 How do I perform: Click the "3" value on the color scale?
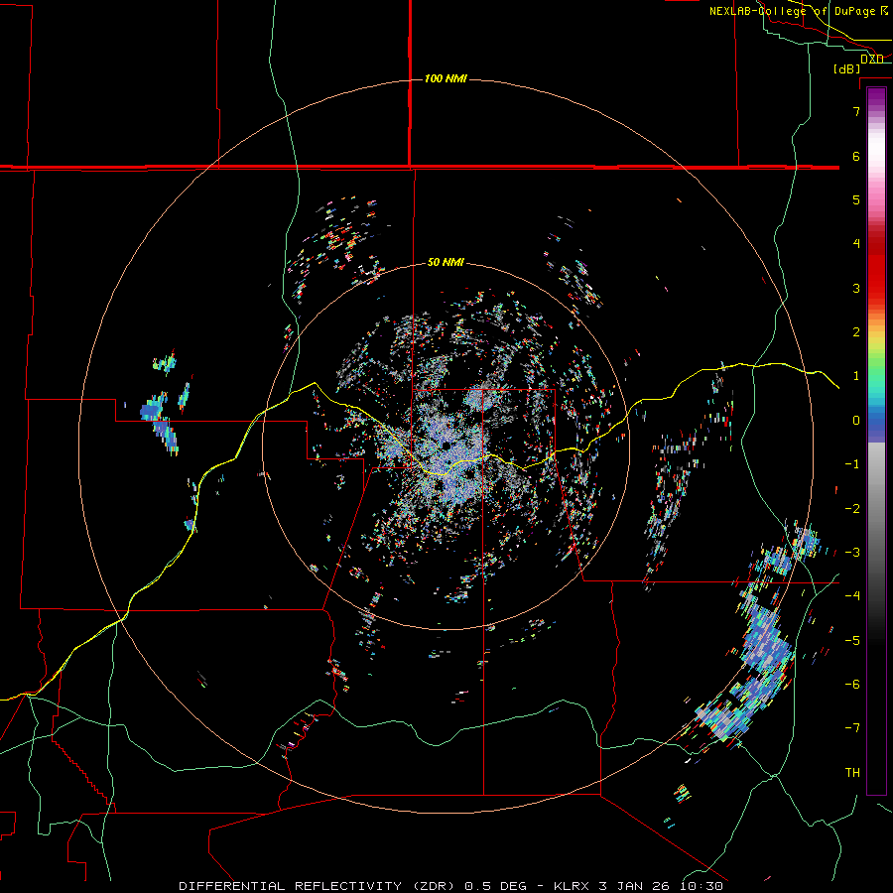click(x=856, y=288)
